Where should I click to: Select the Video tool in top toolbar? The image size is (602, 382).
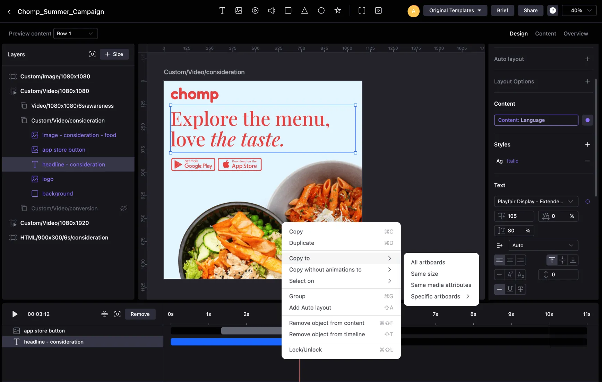(255, 10)
